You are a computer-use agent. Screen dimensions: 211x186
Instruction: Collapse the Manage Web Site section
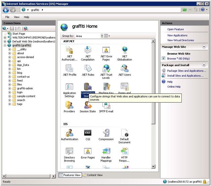[x=204, y=47]
